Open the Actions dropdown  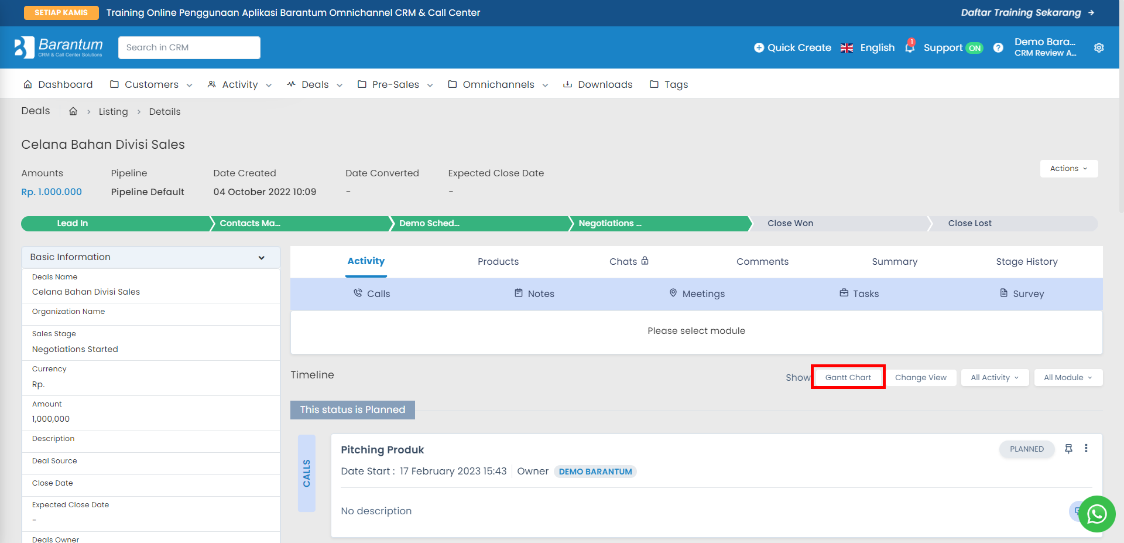click(x=1069, y=169)
